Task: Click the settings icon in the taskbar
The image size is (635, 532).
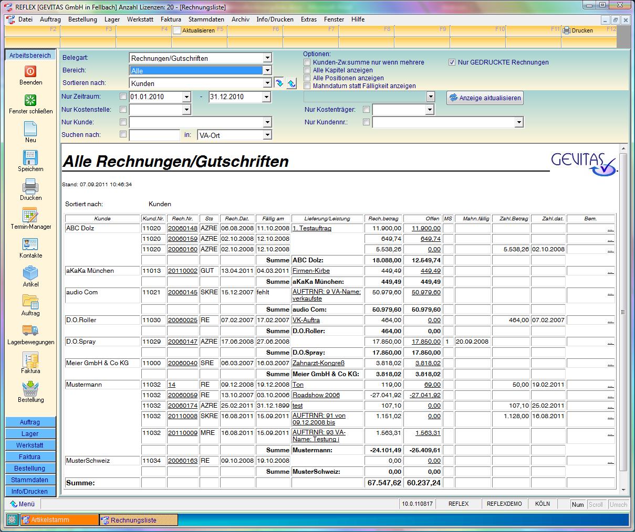Action: pos(12,520)
